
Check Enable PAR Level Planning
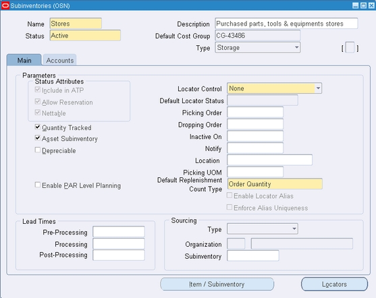[37, 185]
